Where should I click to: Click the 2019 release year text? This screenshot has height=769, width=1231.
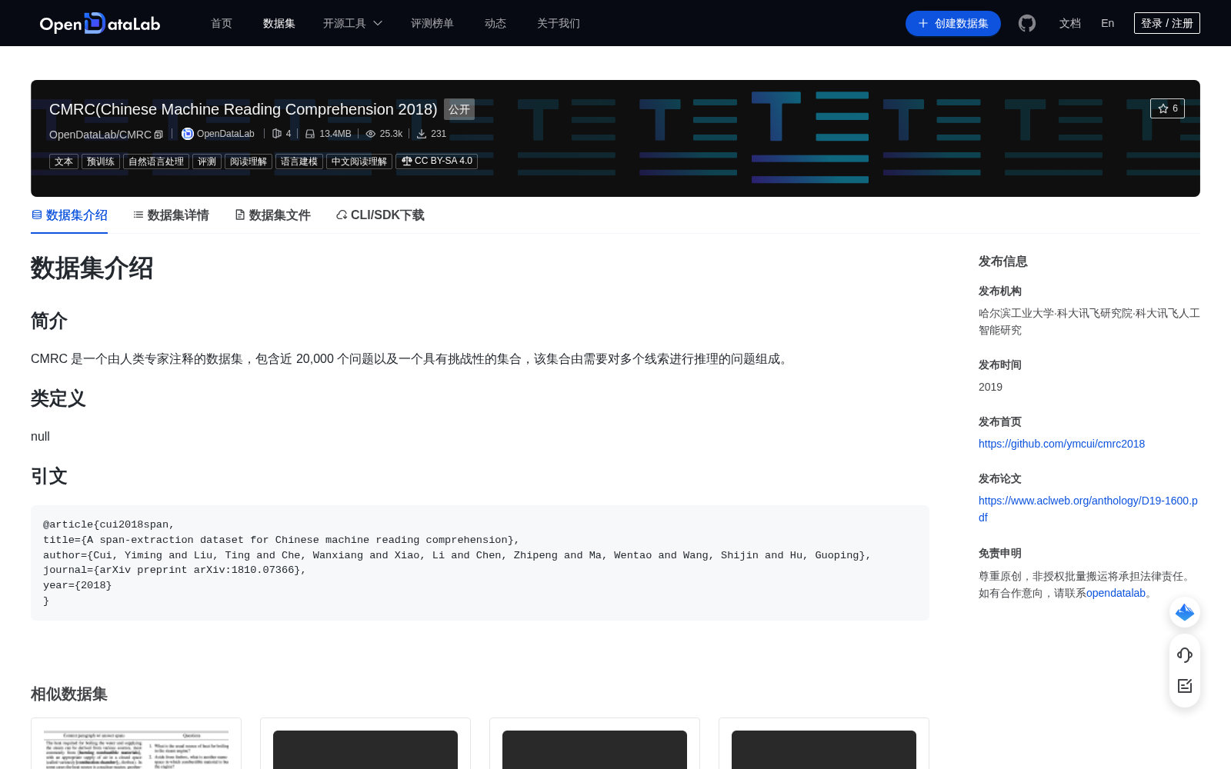click(990, 387)
